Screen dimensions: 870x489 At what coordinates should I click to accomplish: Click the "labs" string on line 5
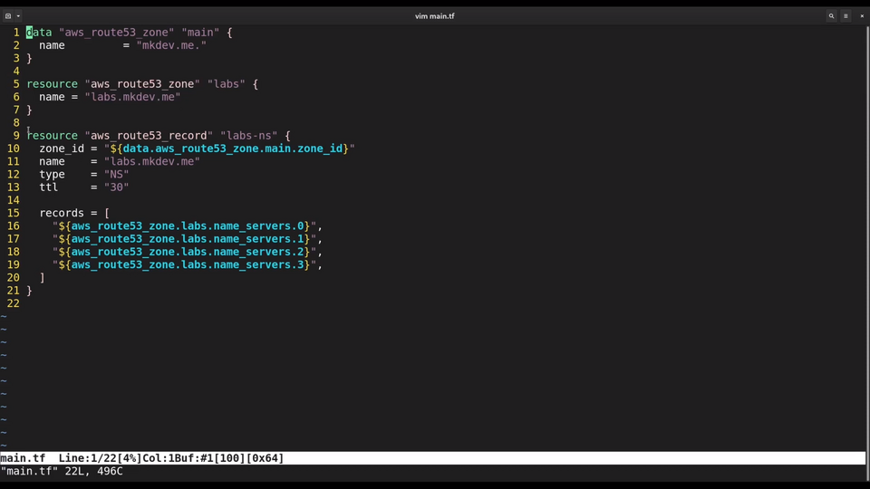[x=227, y=83]
